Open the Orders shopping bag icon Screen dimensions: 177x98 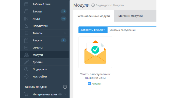[x=26, y=11]
